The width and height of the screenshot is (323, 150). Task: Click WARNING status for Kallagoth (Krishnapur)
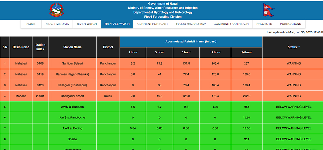(x=294, y=85)
